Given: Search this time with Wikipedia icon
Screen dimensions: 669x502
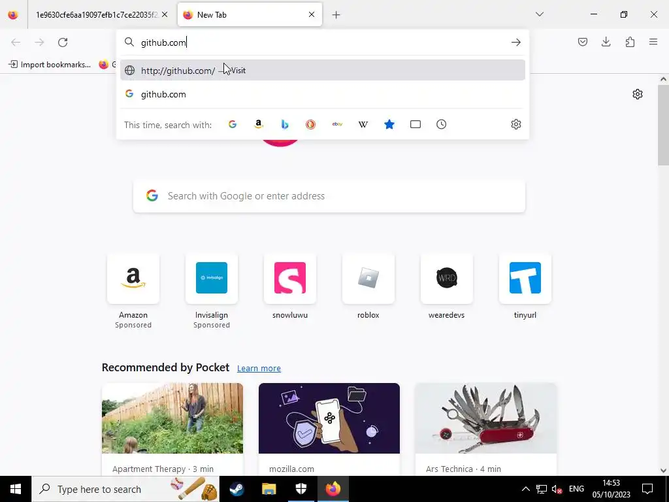Looking at the screenshot, I should (x=363, y=124).
